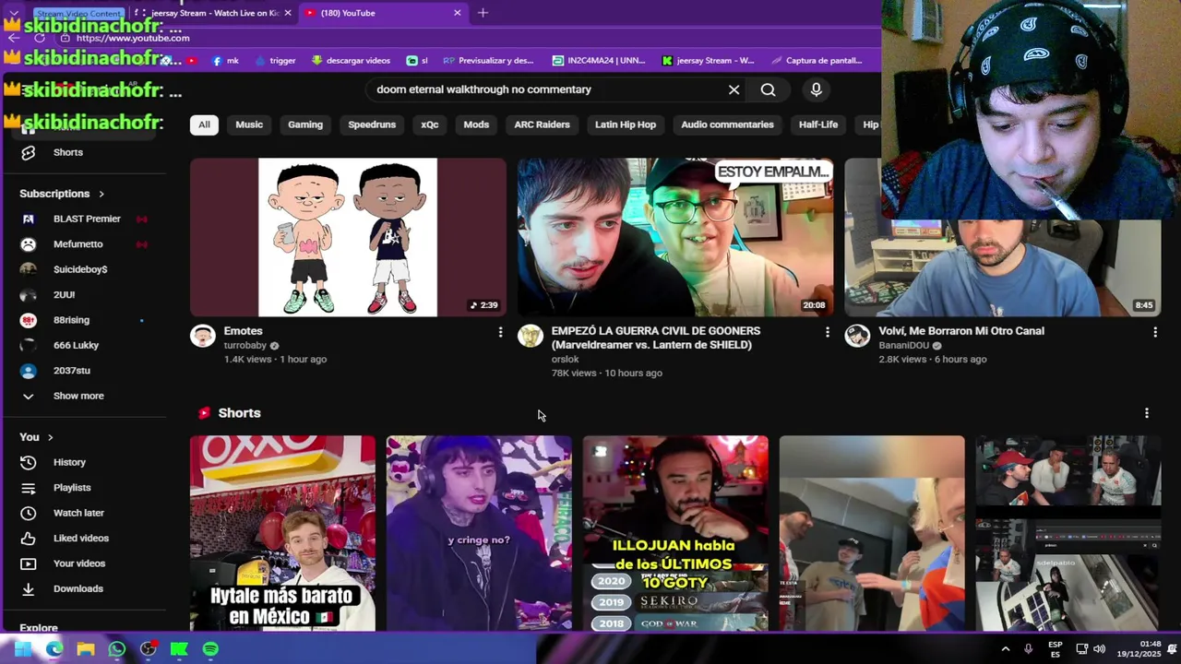Open the Hytale más barato en México short

click(x=282, y=533)
